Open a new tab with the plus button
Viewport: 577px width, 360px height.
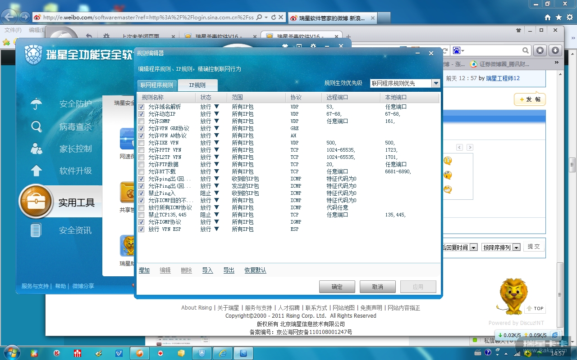coord(348,37)
